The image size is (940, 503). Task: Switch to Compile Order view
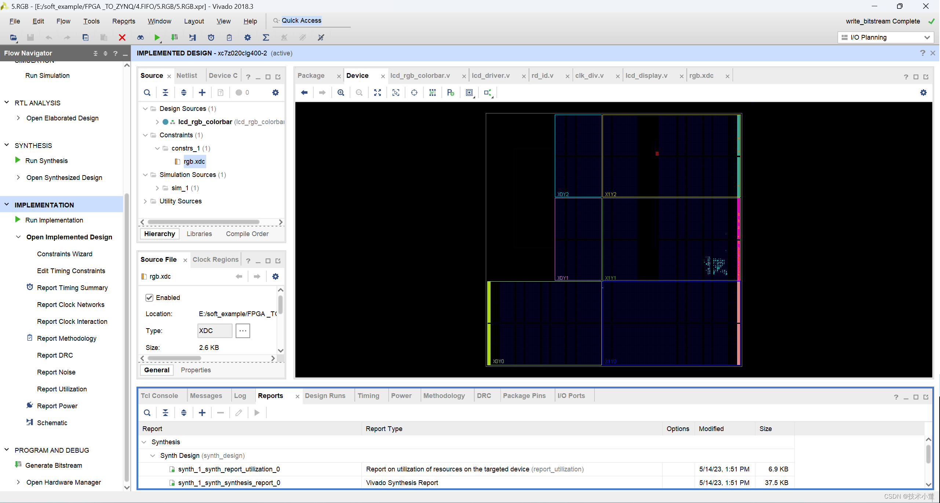coord(247,234)
